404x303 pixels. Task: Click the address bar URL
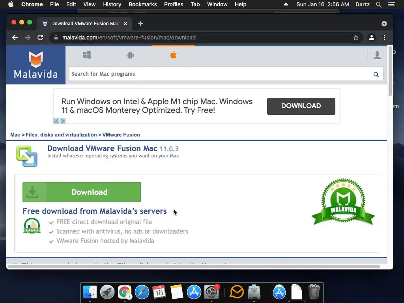pyautogui.click(x=129, y=37)
